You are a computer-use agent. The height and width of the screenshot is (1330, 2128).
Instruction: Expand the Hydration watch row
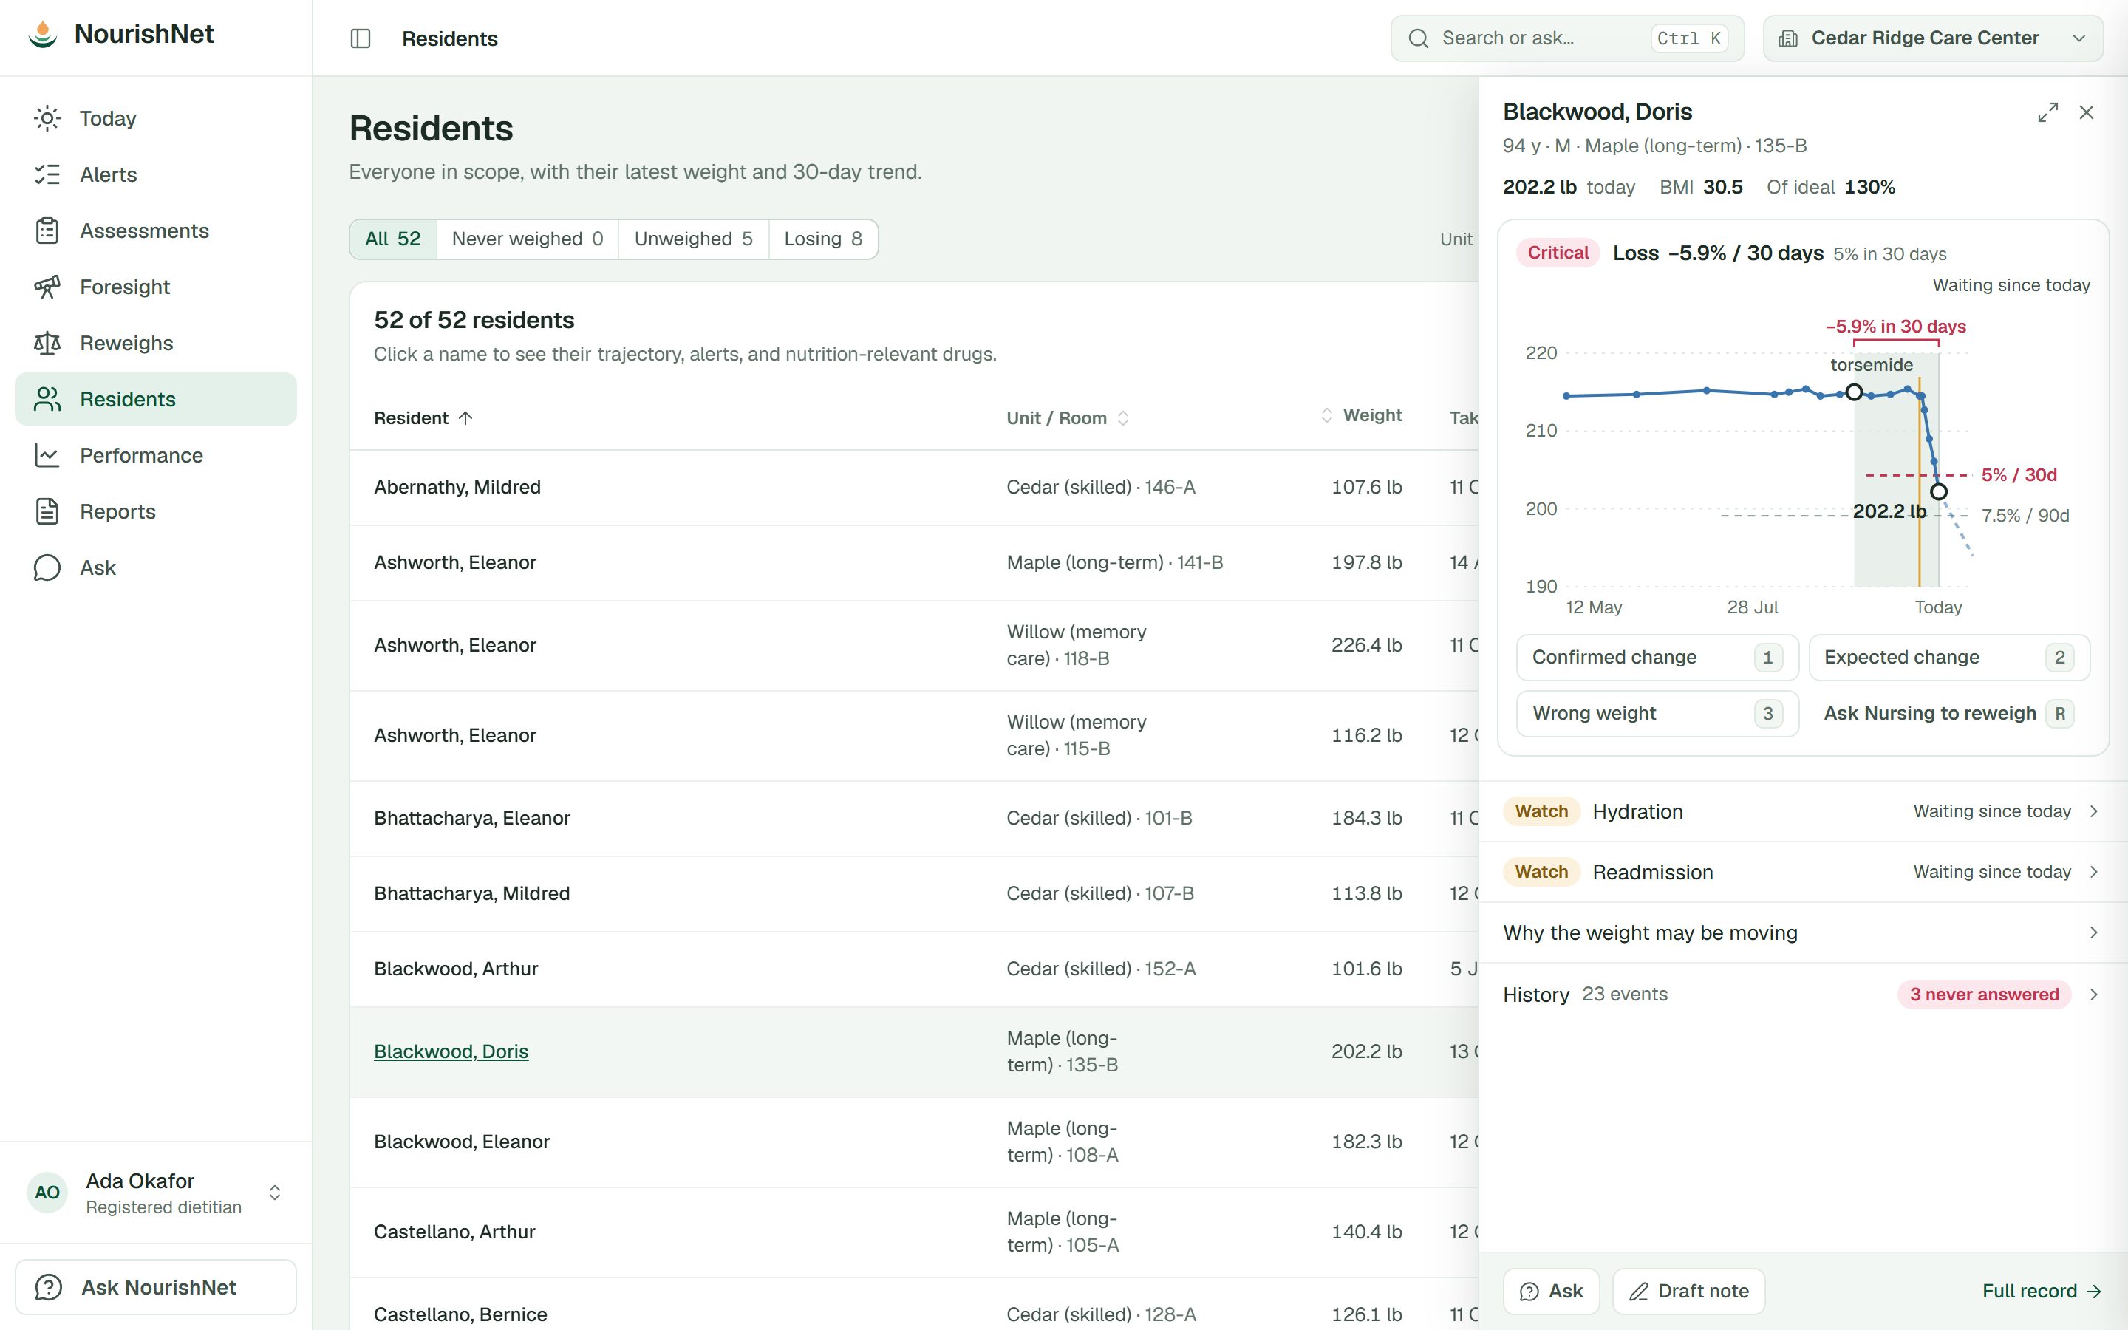(x=1803, y=811)
